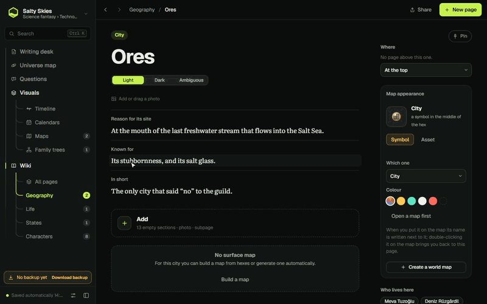Open the settings sliders icon in status bar
The image size is (487, 304).
73,295
